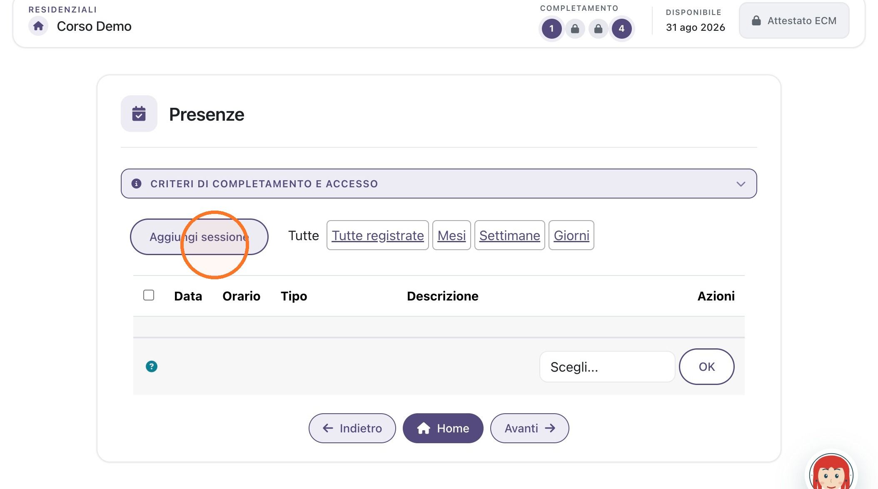This screenshot has height=489, width=878.
Task: Click the Corso Demo course title
Action: coord(94,26)
